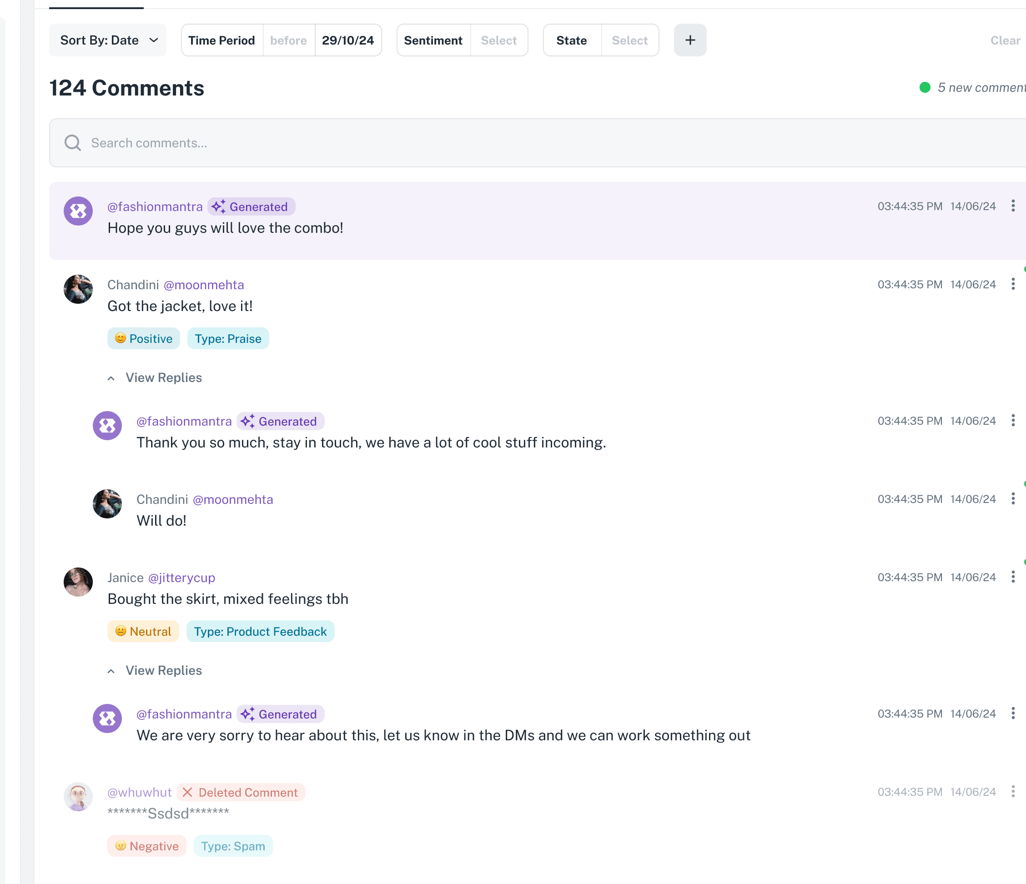This screenshot has height=884, width=1026.
Task: Toggle the Positive sentiment tag
Action: [x=143, y=338]
